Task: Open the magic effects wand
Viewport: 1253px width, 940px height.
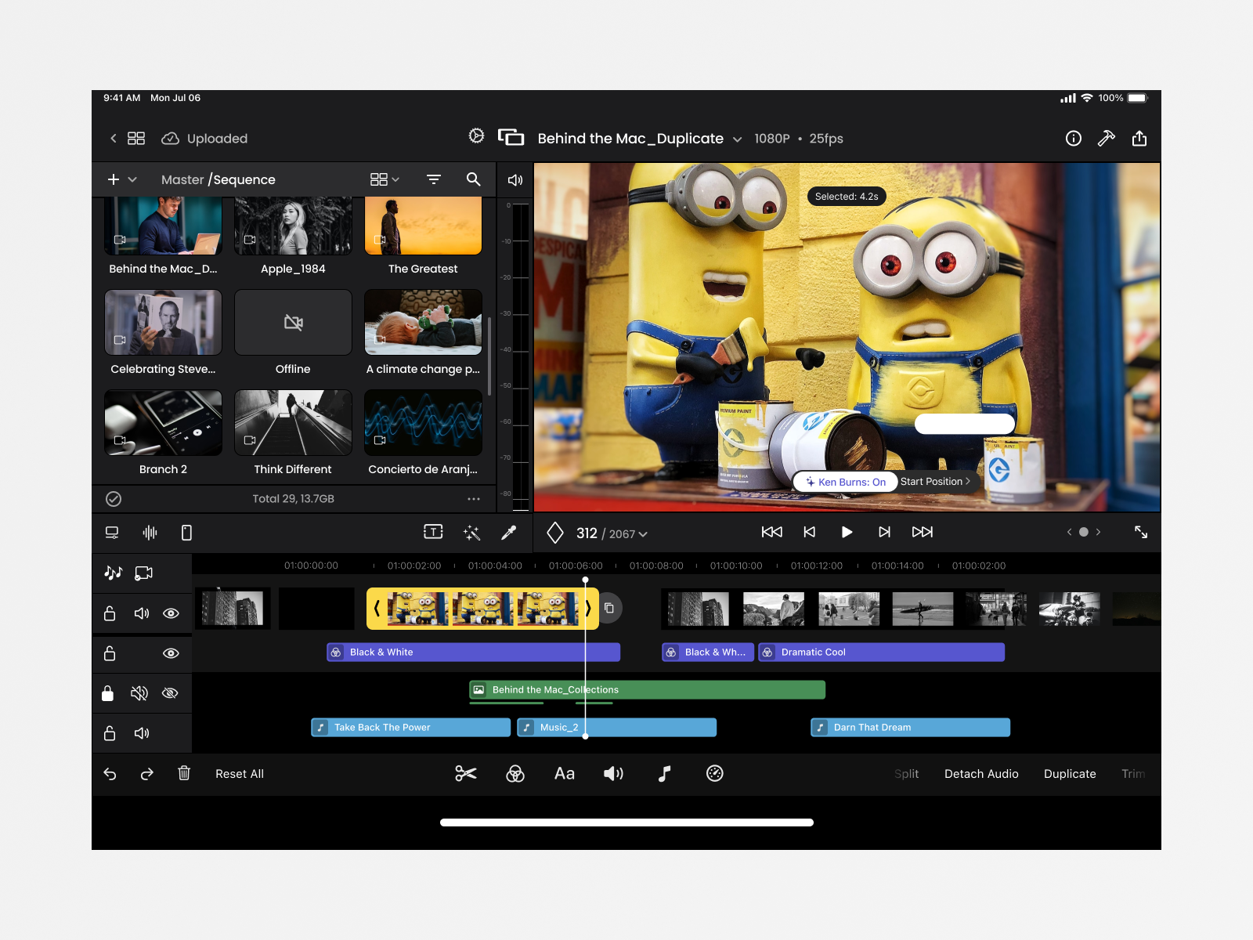Action: pyautogui.click(x=471, y=533)
